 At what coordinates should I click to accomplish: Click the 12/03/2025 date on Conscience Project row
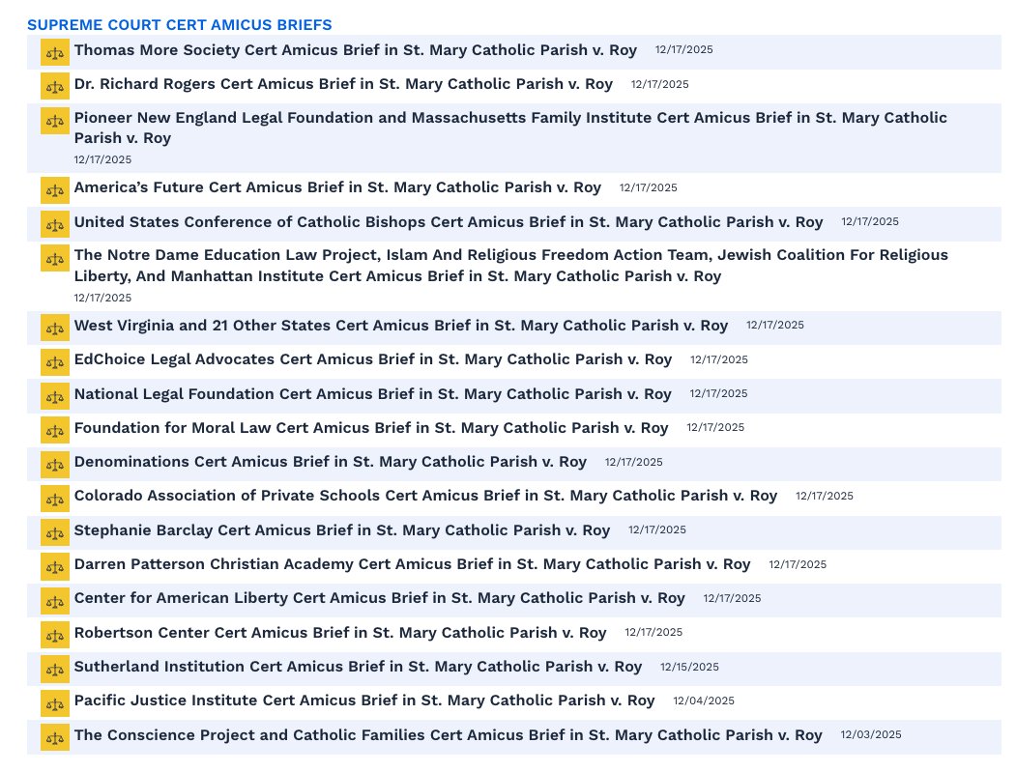(x=871, y=734)
